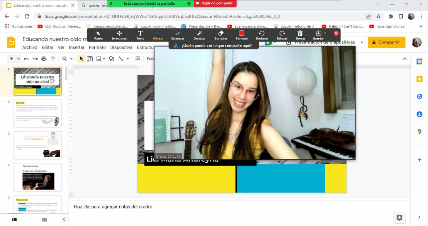Open the Formato red color swatch
The width and height of the screenshot is (428, 226).
241,33
